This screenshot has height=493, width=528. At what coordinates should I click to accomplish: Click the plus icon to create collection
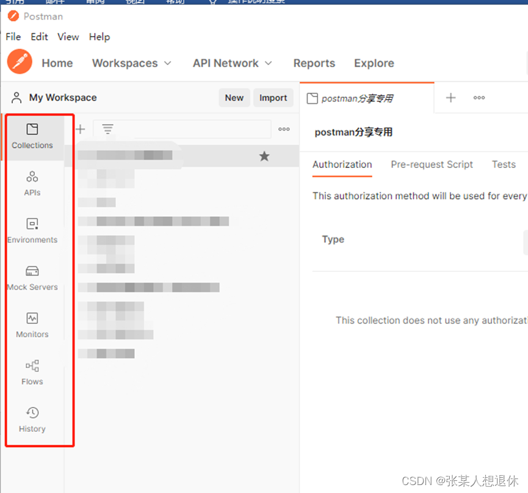tap(81, 129)
